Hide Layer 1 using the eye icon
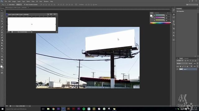Viewport: 199px width, 111px height. tap(178, 69)
